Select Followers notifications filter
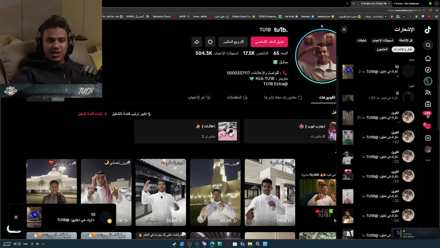Image resolution: width=440 pixels, height=248 pixels. (x=382, y=49)
